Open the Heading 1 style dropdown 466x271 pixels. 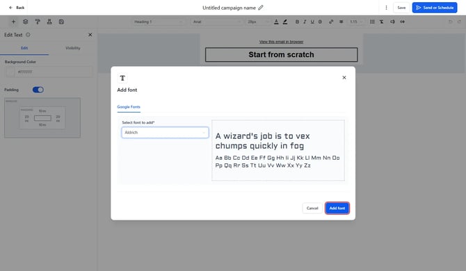[x=159, y=22]
